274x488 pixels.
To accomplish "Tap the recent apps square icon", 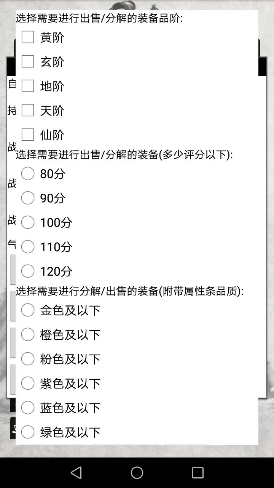I will (x=198, y=473).
